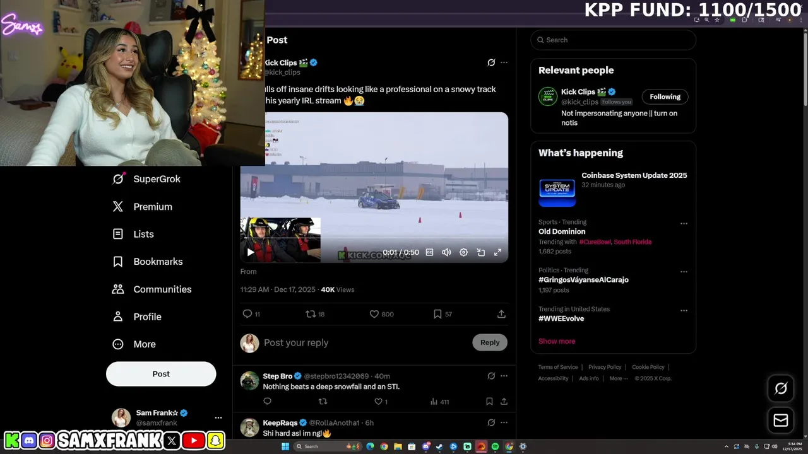Bookmark the post with 57 bookmarks
The width and height of the screenshot is (808, 454).
(443, 314)
